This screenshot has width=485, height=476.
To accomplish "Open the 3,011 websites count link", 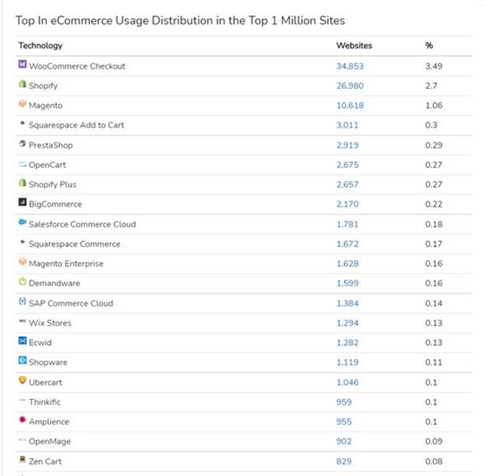I will tap(347, 125).
